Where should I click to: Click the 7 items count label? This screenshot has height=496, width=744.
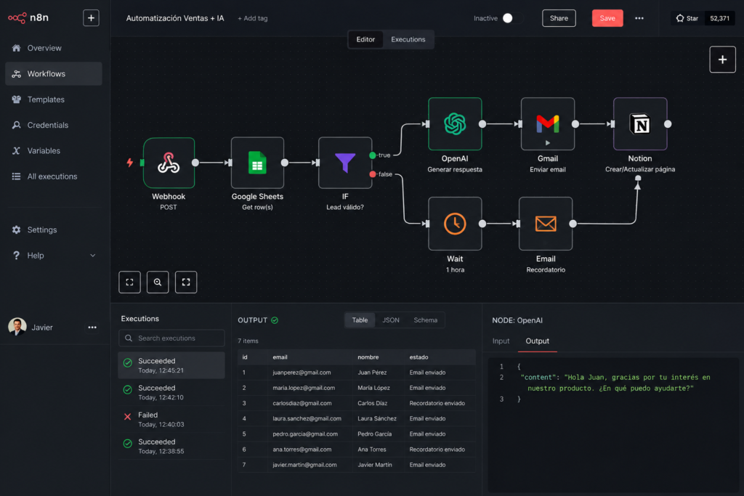click(248, 341)
